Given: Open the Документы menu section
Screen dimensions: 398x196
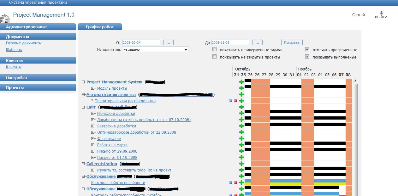Looking at the screenshot, I should (x=38, y=36).
